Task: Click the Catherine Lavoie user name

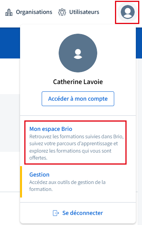Action: 78,82
